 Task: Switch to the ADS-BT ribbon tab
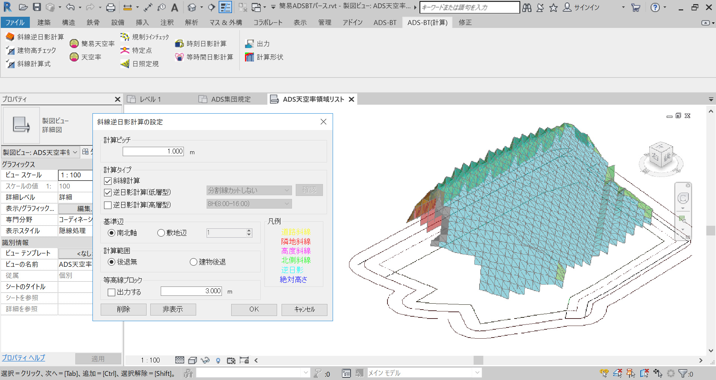coord(385,22)
